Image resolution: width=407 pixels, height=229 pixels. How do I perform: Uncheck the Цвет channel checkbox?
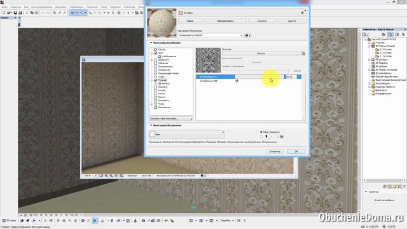point(155,53)
